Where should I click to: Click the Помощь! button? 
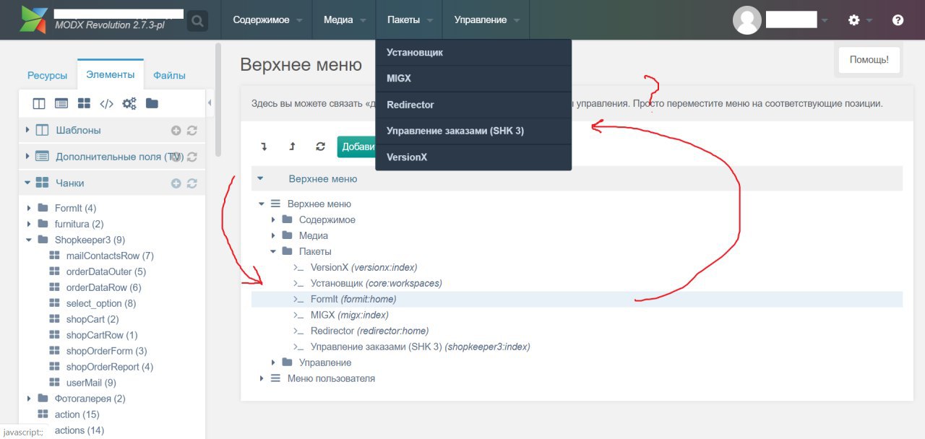[x=869, y=60]
